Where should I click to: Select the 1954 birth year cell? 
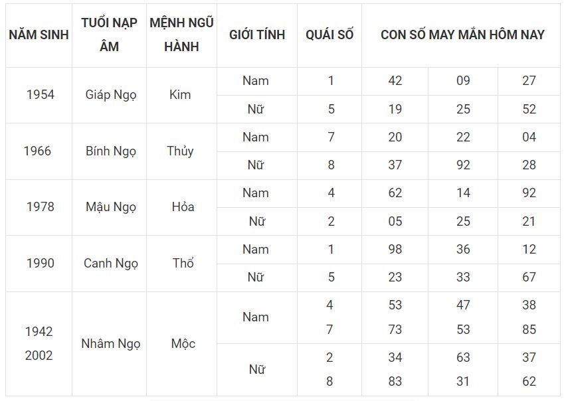point(40,94)
